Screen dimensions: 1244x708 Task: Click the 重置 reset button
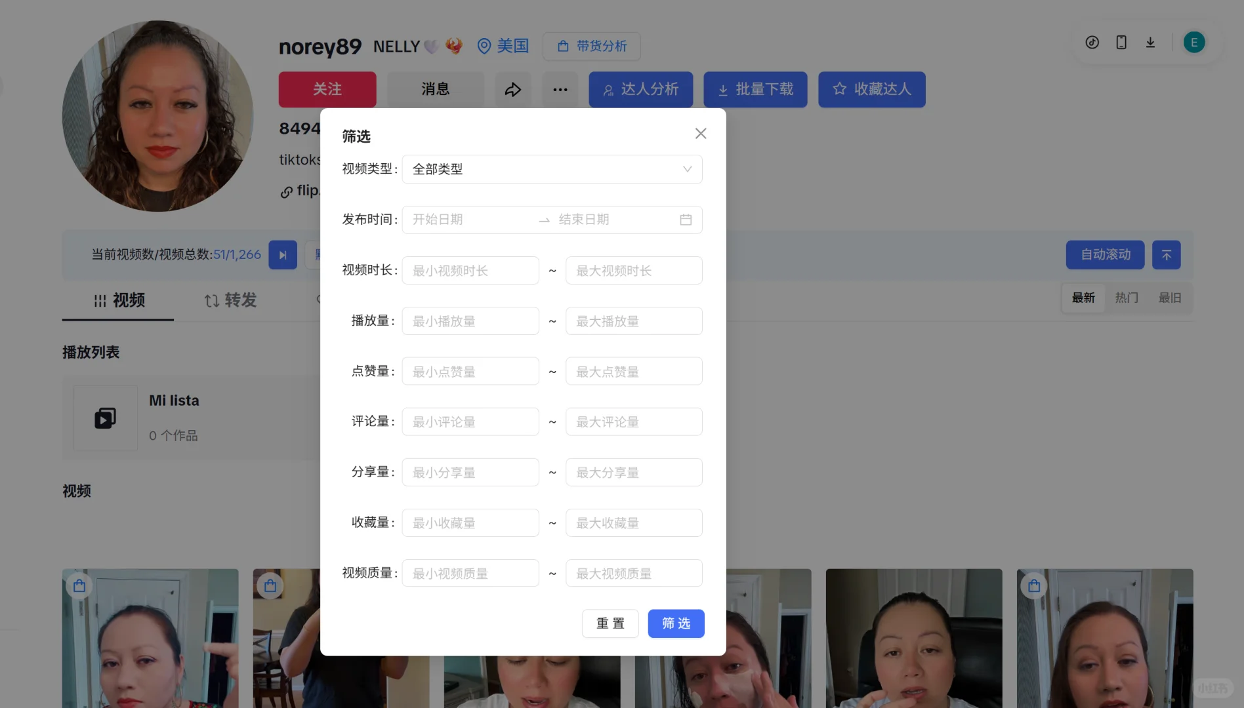(610, 623)
